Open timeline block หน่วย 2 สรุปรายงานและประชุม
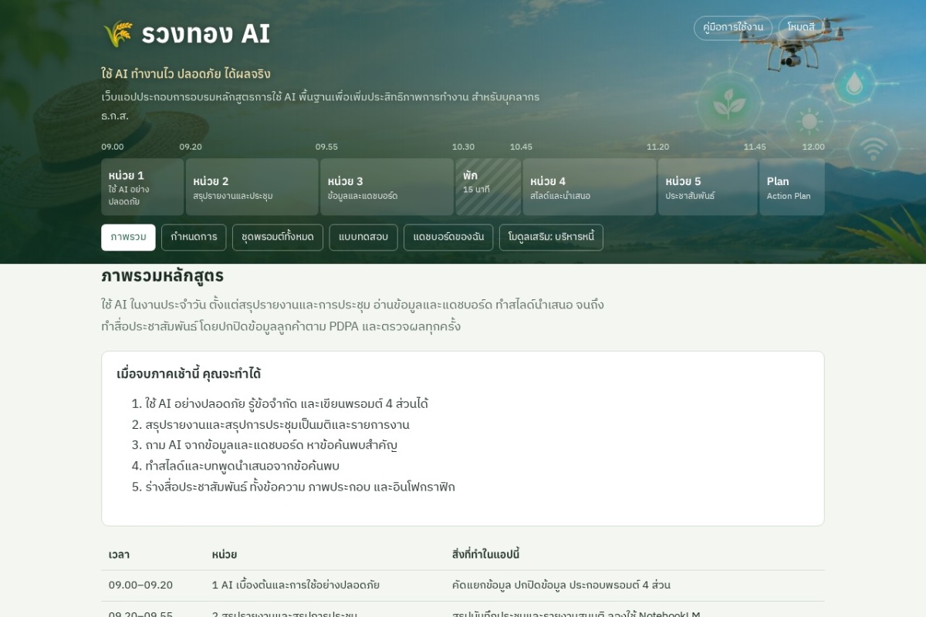 252,187
